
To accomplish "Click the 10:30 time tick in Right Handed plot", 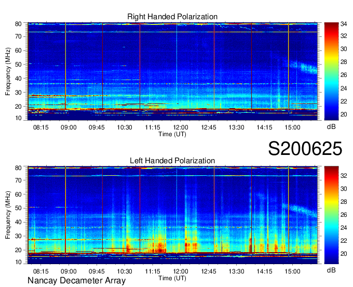I will (125, 127).
